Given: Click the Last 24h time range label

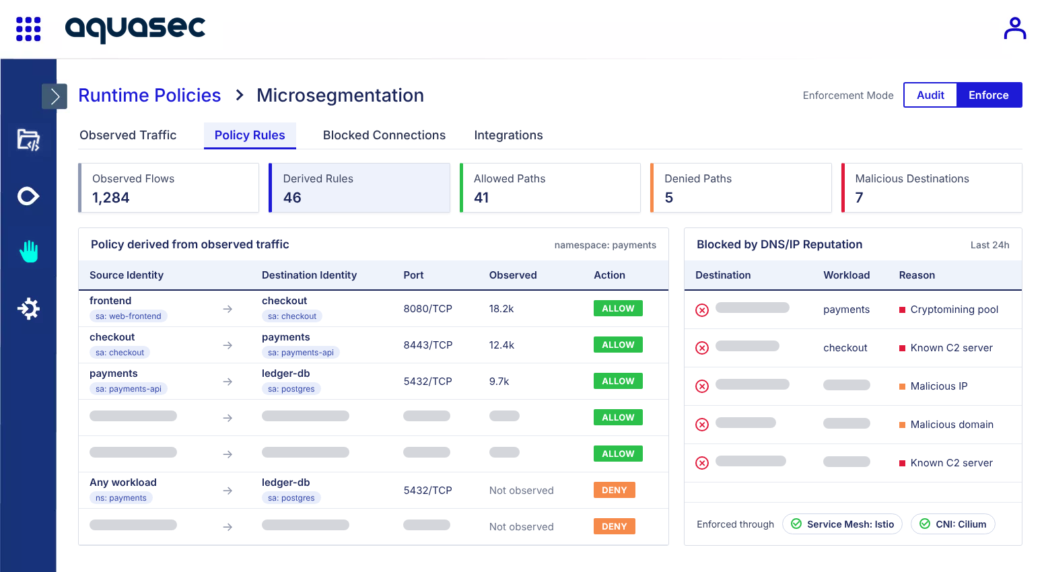Looking at the screenshot, I should click(989, 245).
